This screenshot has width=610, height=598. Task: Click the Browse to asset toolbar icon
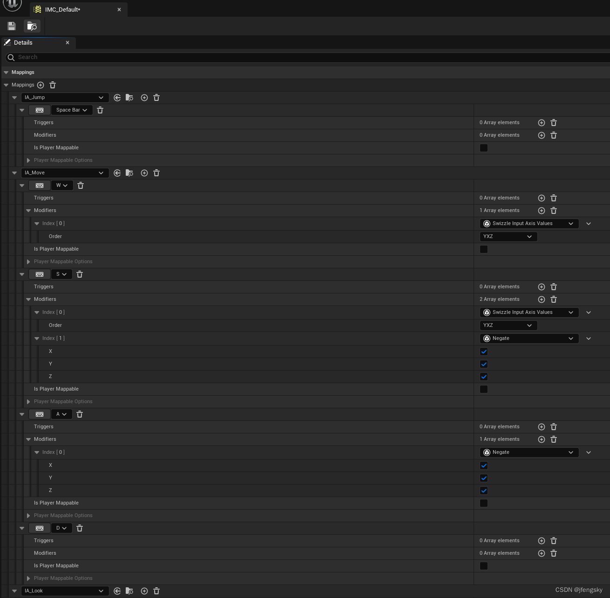(32, 26)
